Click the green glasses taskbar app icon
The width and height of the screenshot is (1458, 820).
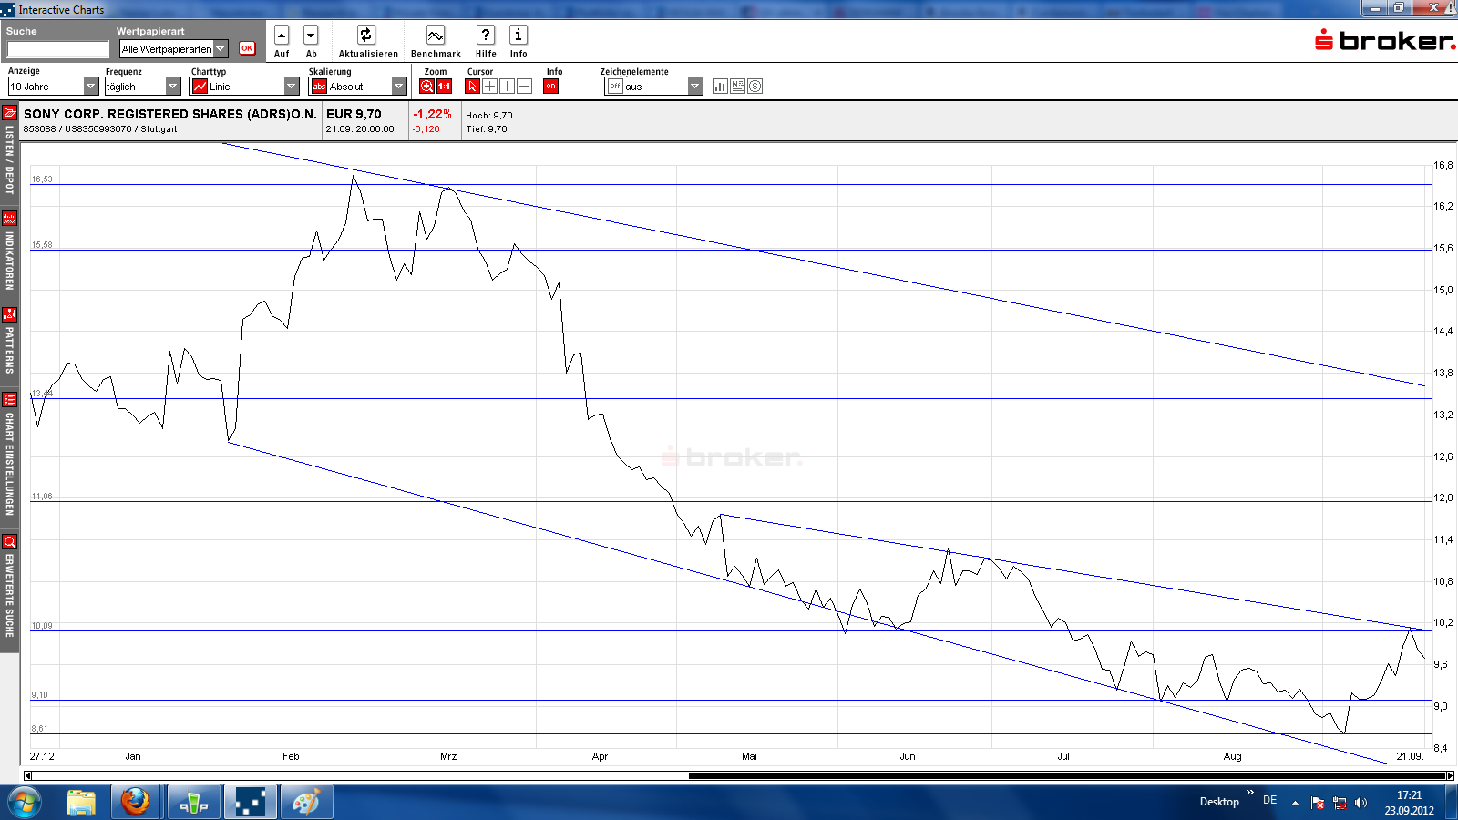click(193, 802)
